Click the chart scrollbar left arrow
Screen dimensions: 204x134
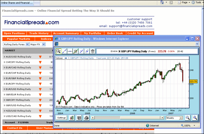tap(93, 118)
